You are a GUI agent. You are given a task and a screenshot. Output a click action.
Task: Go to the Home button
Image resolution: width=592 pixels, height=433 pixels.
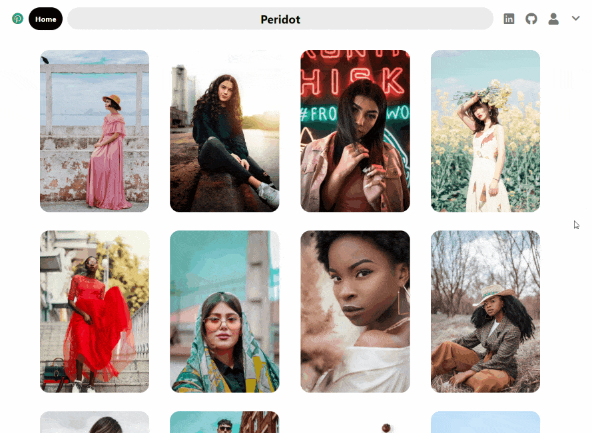pos(45,19)
